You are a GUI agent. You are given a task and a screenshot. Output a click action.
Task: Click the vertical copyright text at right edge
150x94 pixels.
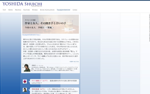pos(149,28)
